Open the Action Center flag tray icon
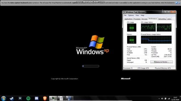 pyautogui.click(x=165, y=98)
